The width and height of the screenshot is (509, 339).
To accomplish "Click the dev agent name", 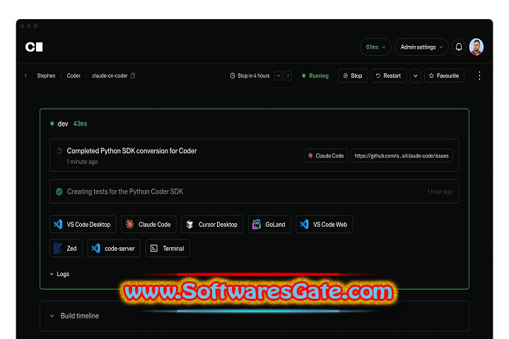I will [x=63, y=124].
